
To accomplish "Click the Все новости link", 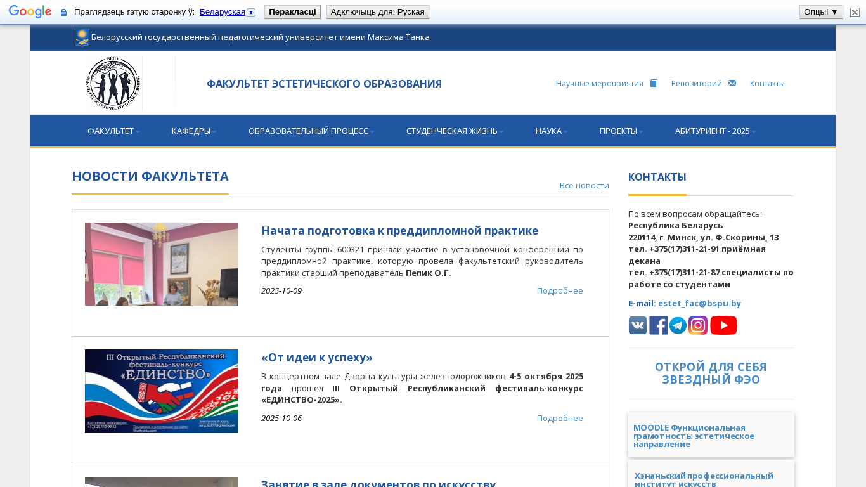I will [585, 185].
